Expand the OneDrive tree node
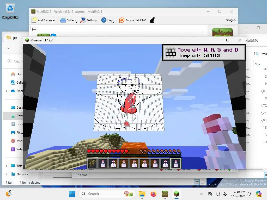Image resolution: width=267 pixels, height=200 pixels. 7,91
